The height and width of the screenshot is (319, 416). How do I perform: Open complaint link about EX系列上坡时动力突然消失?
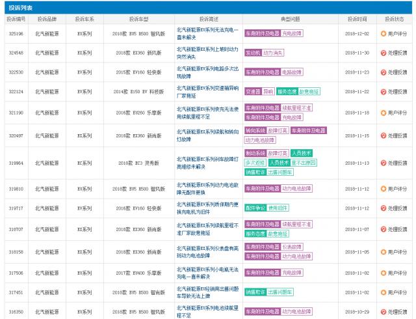click(x=207, y=53)
